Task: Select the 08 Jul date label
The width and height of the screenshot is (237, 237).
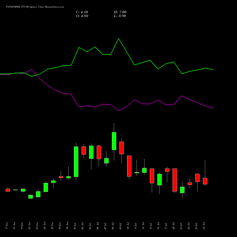Action: (x=113, y=226)
